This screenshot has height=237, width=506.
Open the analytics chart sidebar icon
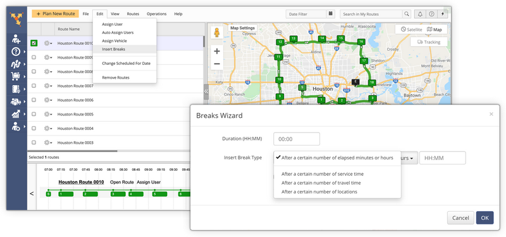coord(16,113)
